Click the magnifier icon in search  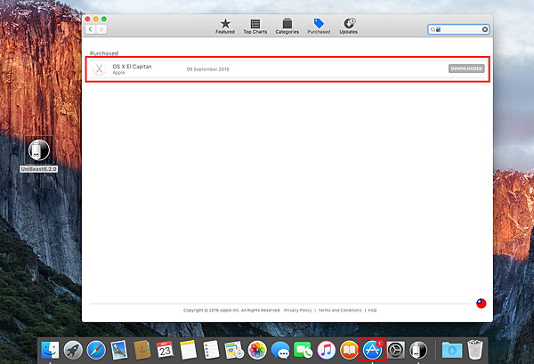(433, 29)
